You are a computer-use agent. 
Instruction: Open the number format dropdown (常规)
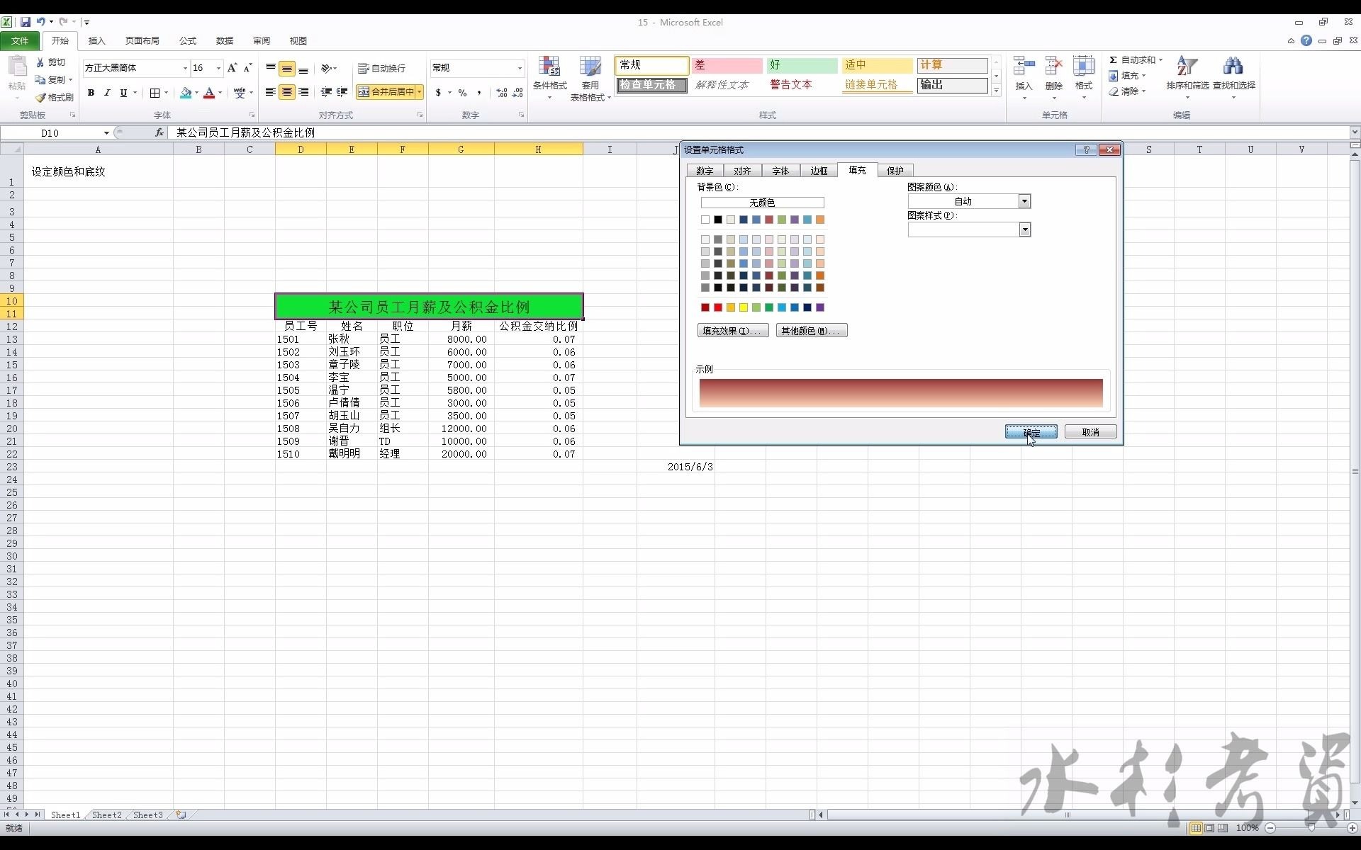(520, 68)
